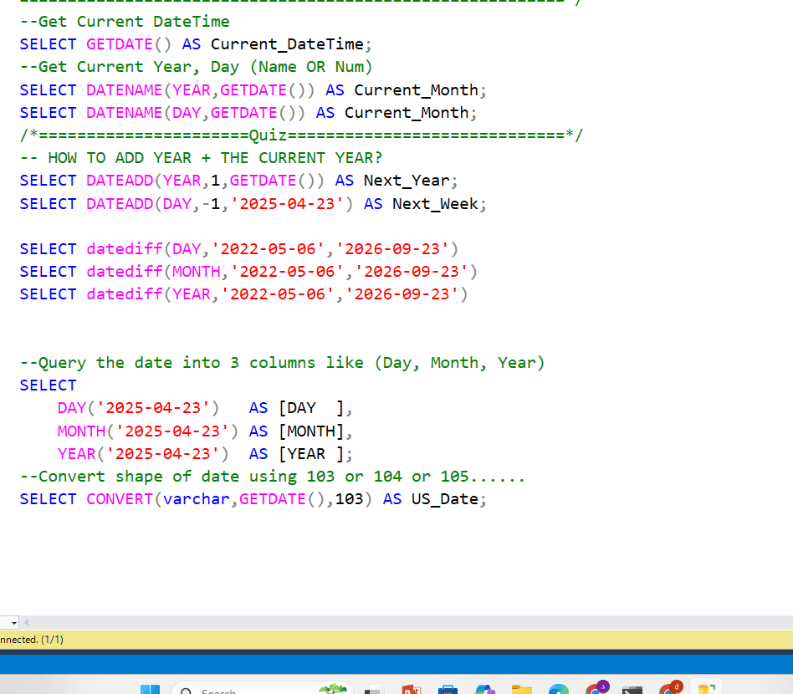Click the standalone SELECT keyword above DAY('2025-04-23')
This screenshot has width=793, height=694.
click(x=48, y=385)
